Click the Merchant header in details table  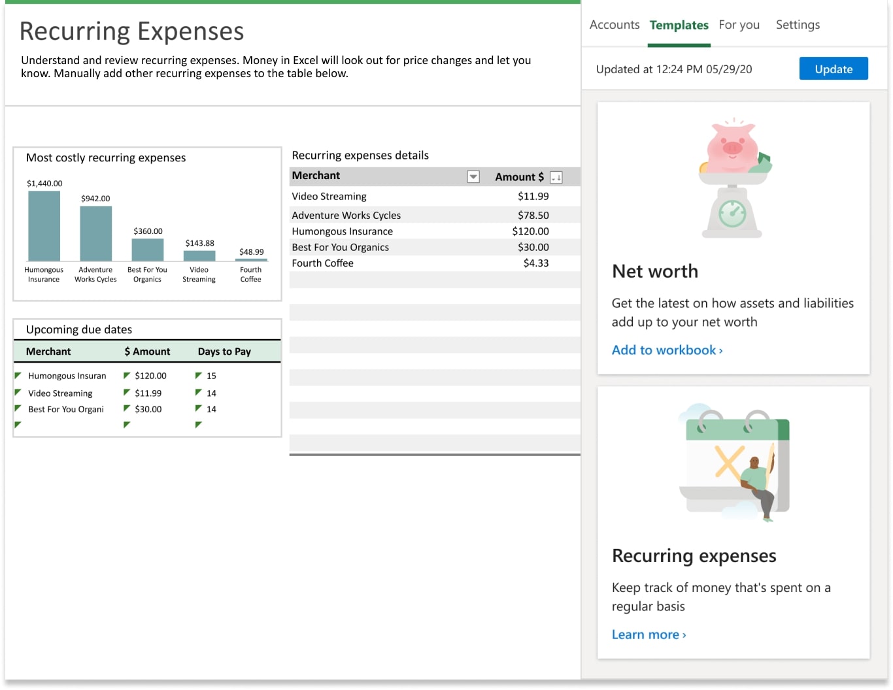tap(316, 175)
